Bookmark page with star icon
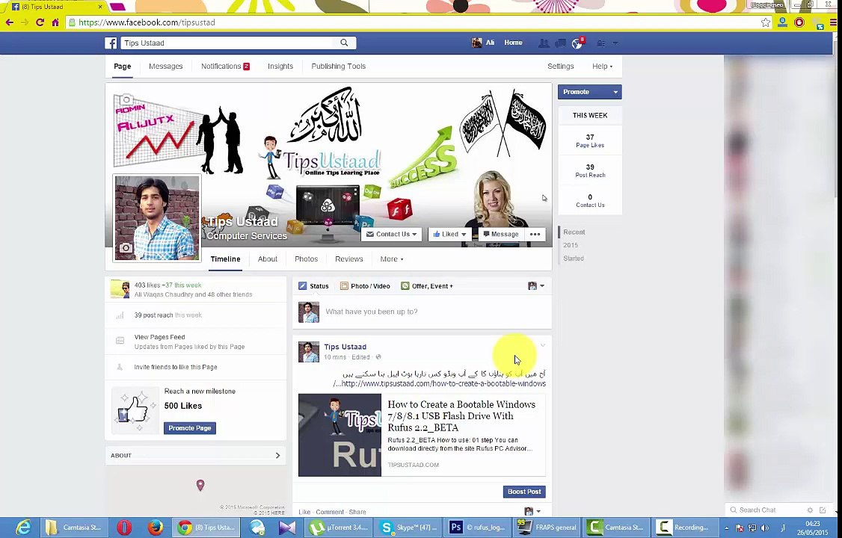 766,22
